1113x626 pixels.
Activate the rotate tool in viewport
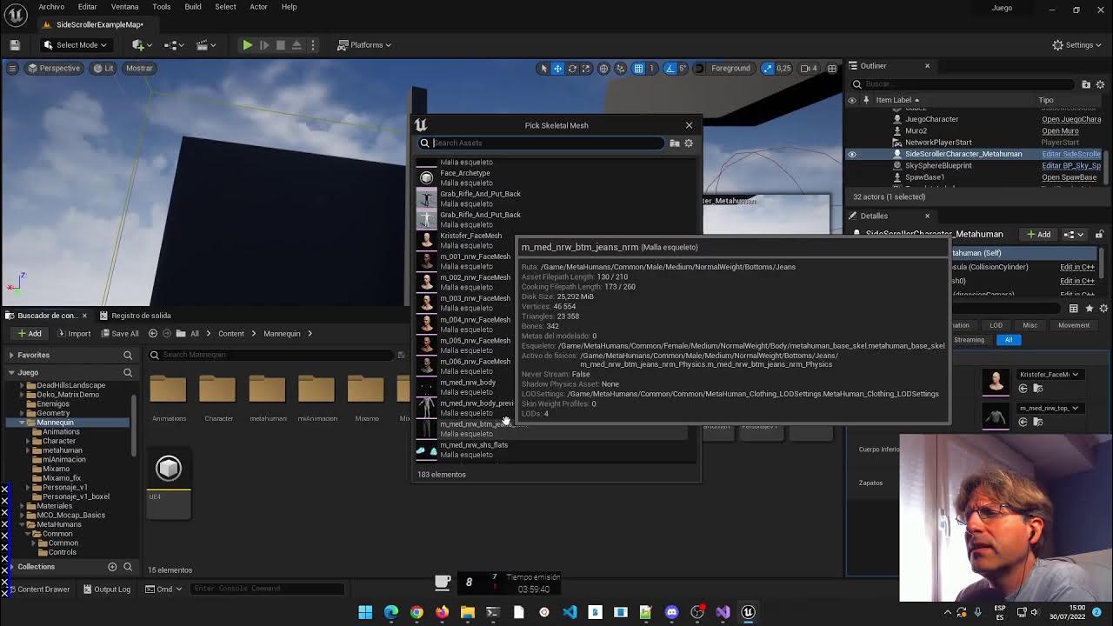click(572, 68)
